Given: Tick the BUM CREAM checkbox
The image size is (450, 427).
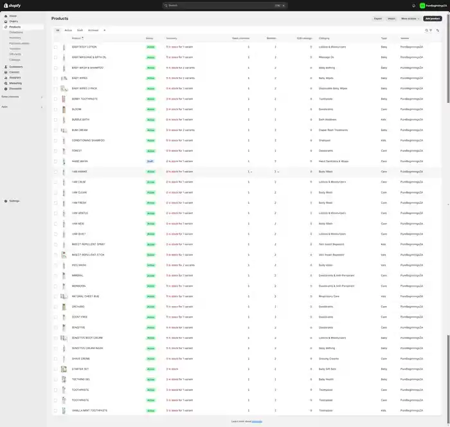Looking at the screenshot, I should click(x=56, y=131).
